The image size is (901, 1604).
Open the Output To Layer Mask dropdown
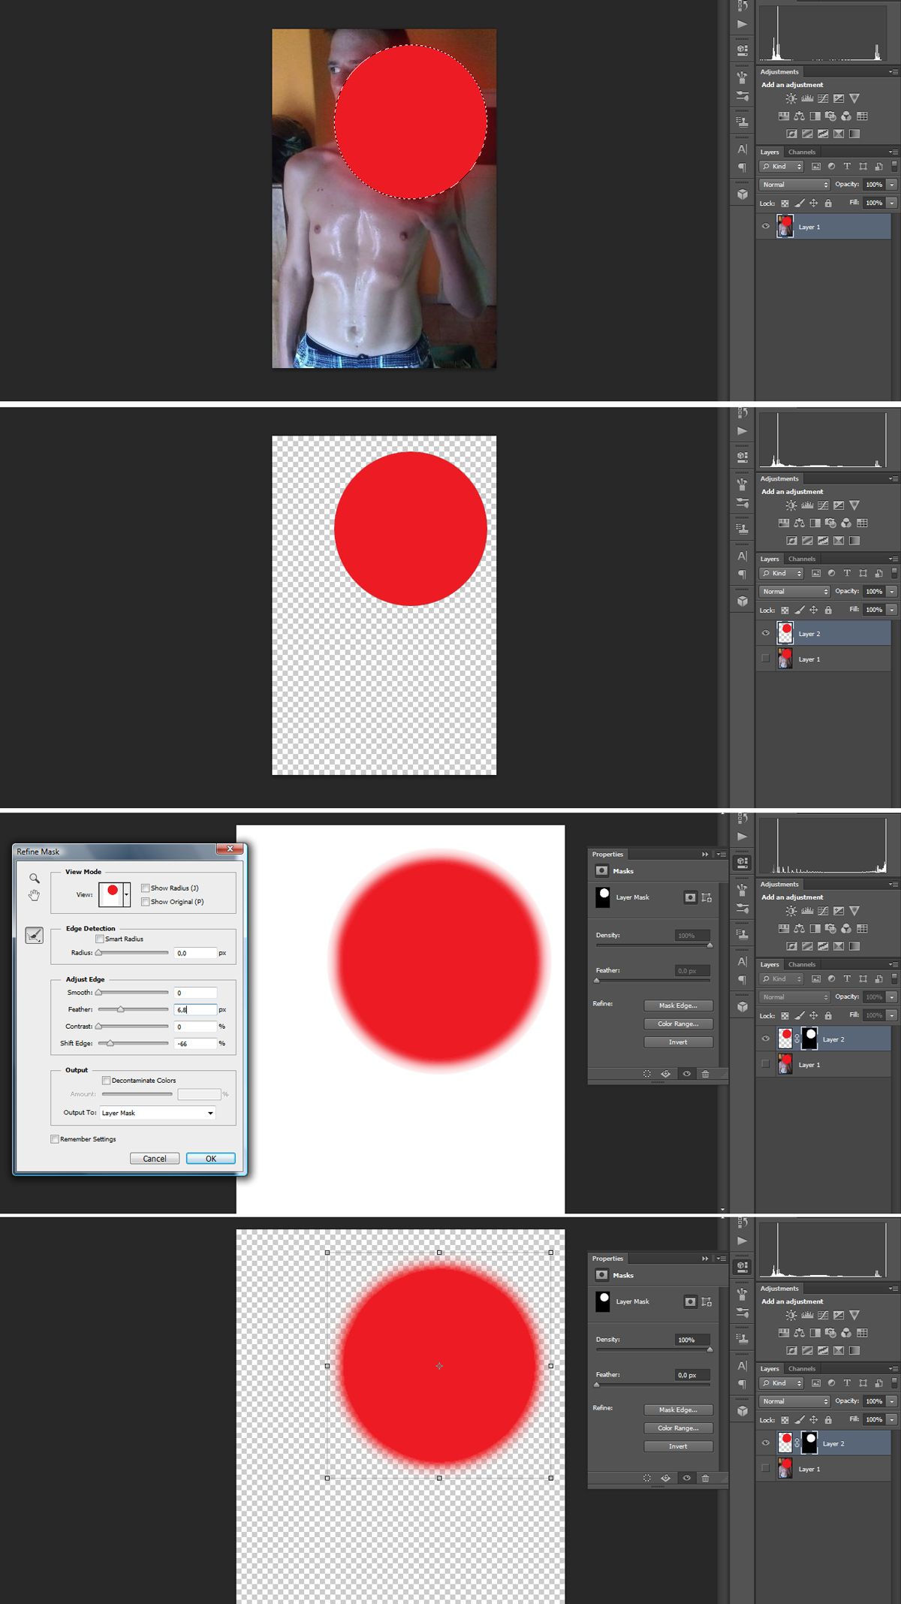pyautogui.click(x=158, y=1113)
